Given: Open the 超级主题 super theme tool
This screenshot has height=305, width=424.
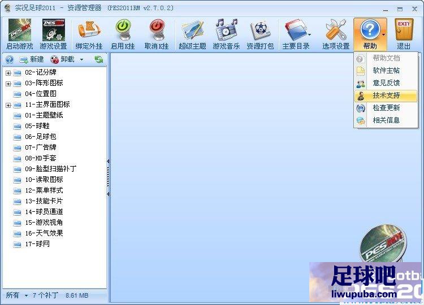Looking at the screenshot, I should [x=192, y=34].
